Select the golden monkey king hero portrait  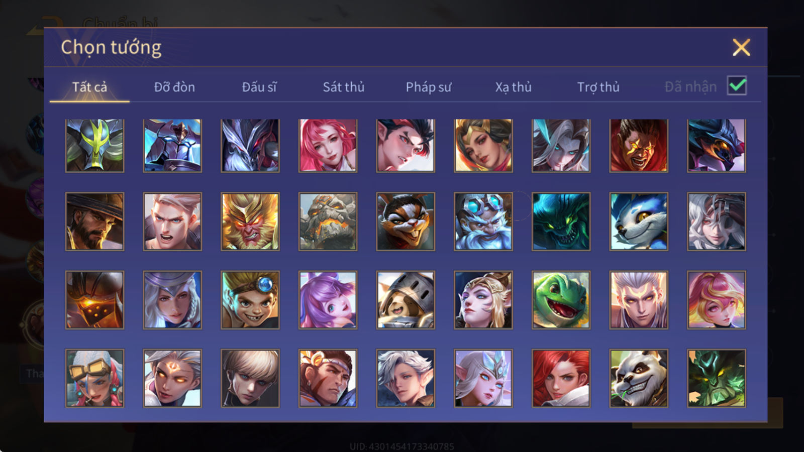click(x=250, y=221)
